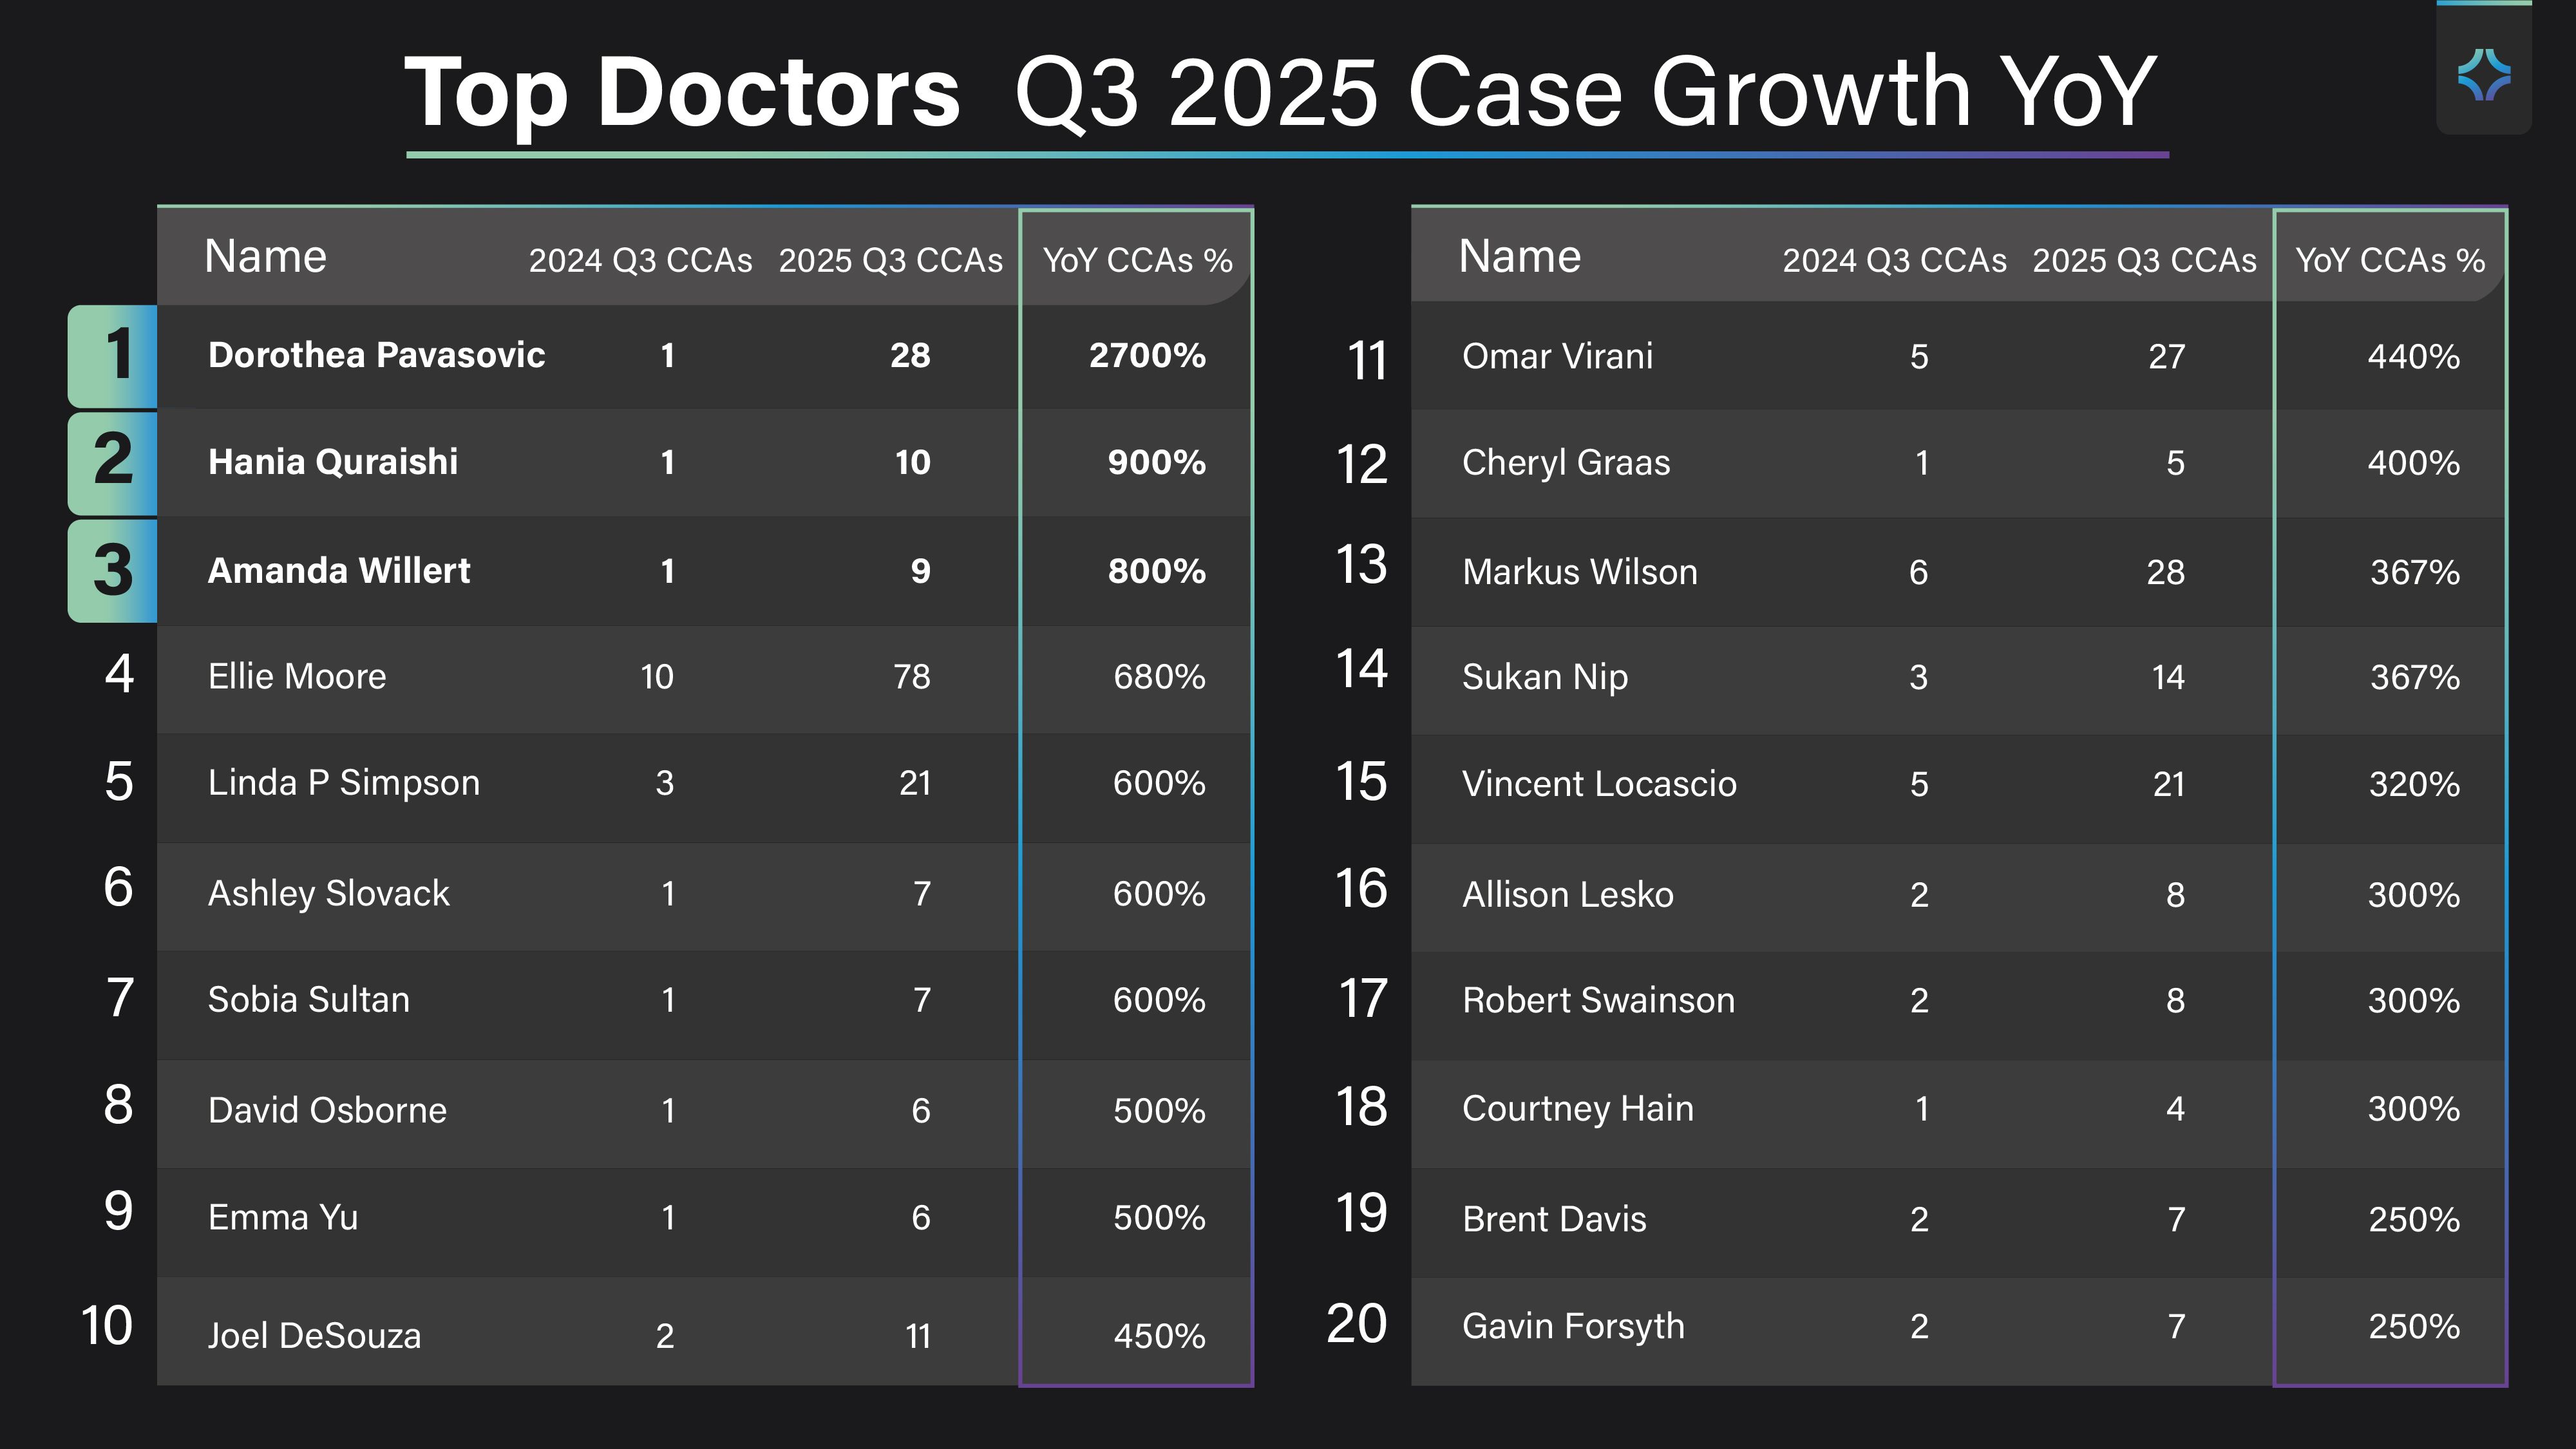Click Dorothea Pavasovic's name
Screen dimensions: 2576x1449
coord(376,355)
